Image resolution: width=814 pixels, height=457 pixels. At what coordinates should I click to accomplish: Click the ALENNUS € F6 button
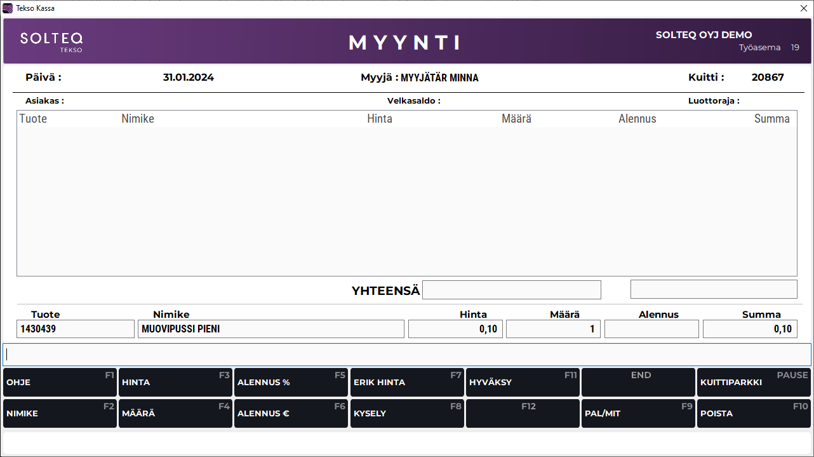click(x=291, y=413)
